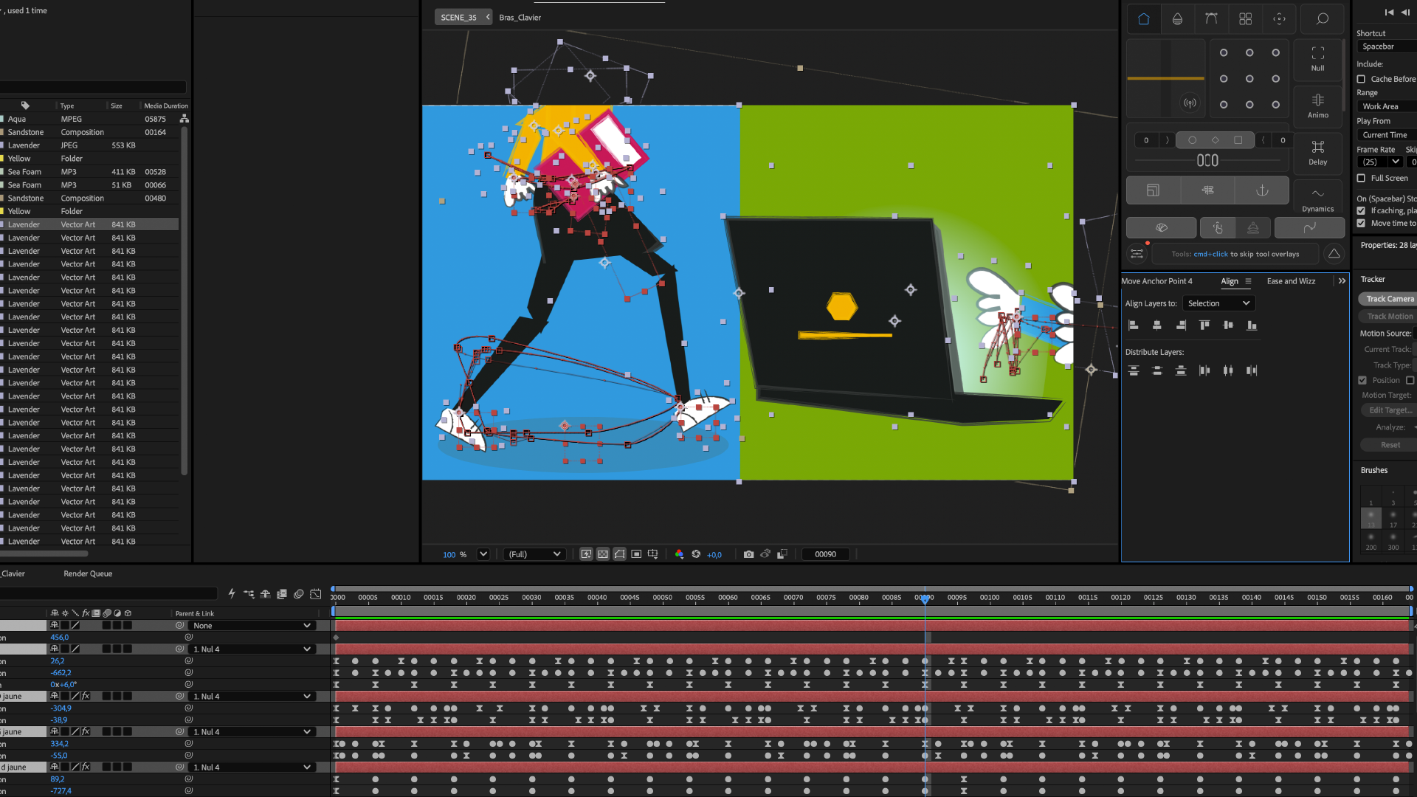Viewport: 1417px width, 797px height.
Task: Open the Duik bezier path tools icon
Action: [x=1211, y=19]
